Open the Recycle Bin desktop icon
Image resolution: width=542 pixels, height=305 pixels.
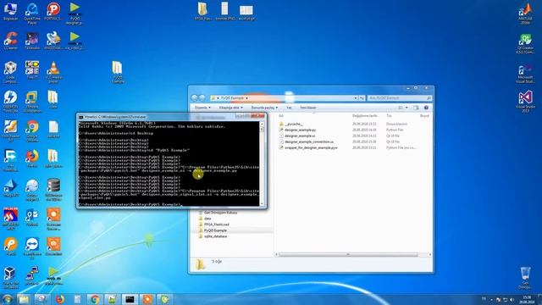[x=525, y=278]
